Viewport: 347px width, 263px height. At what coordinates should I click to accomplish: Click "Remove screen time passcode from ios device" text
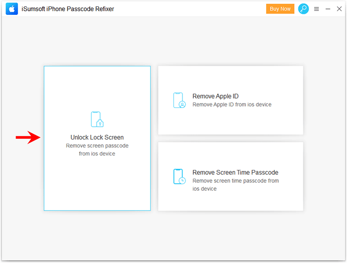click(x=235, y=185)
